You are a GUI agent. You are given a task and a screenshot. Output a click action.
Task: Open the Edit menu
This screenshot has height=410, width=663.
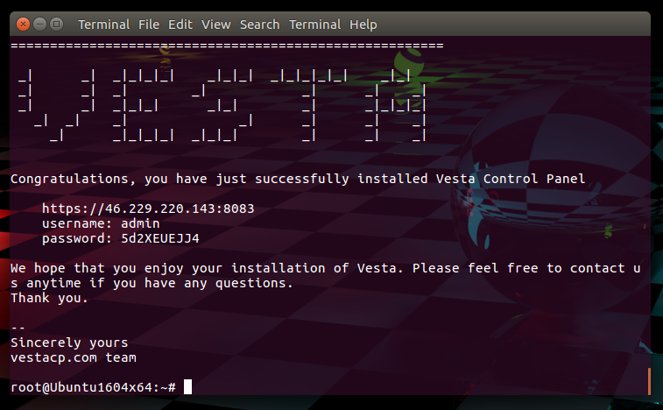180,25
